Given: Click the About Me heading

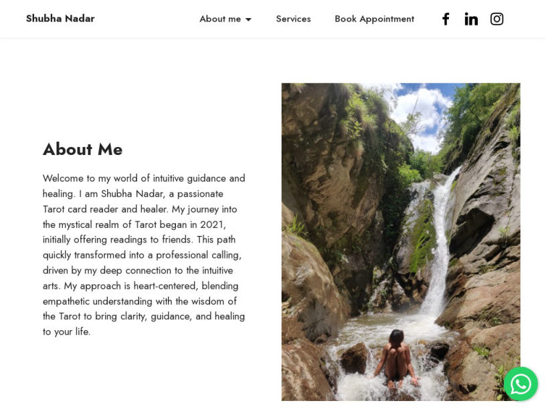Looking at the screenshot, I should 82,149.
